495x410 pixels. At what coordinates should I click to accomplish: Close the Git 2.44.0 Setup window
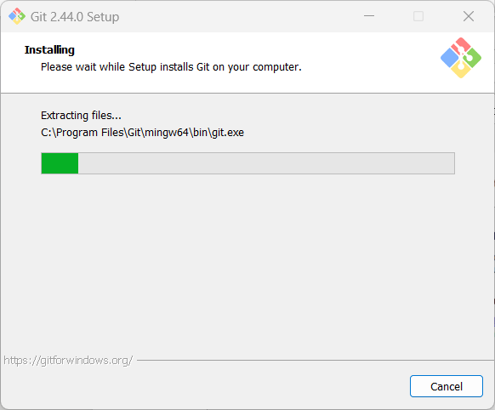[x=469, y=16]
